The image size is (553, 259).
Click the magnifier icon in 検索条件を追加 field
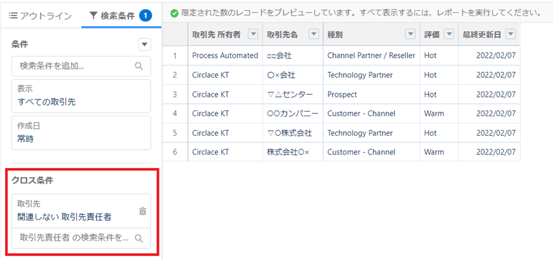point(139,66)
